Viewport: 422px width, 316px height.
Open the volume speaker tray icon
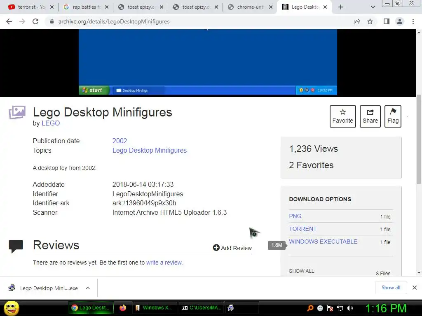pos(350,308)
